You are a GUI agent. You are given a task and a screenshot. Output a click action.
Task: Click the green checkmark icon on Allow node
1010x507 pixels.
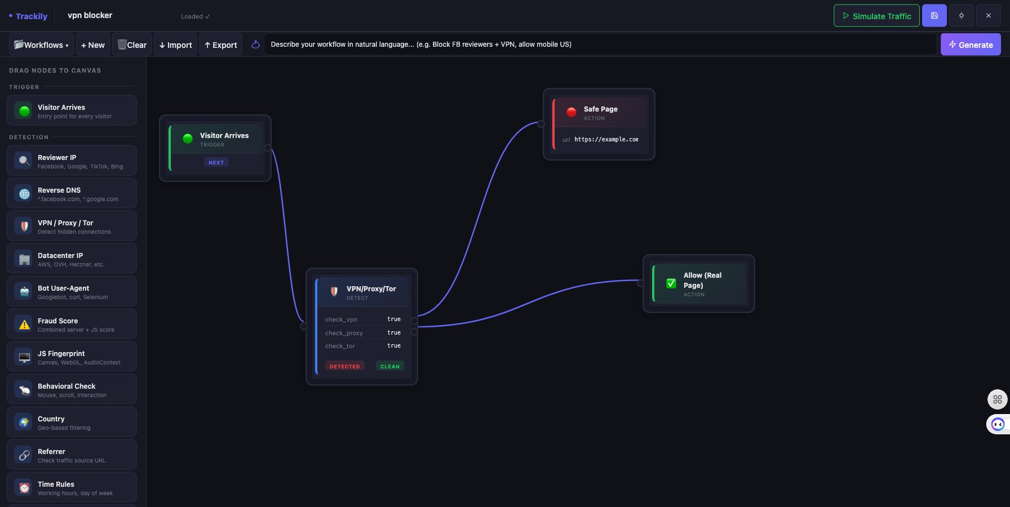tap(671, 283)
